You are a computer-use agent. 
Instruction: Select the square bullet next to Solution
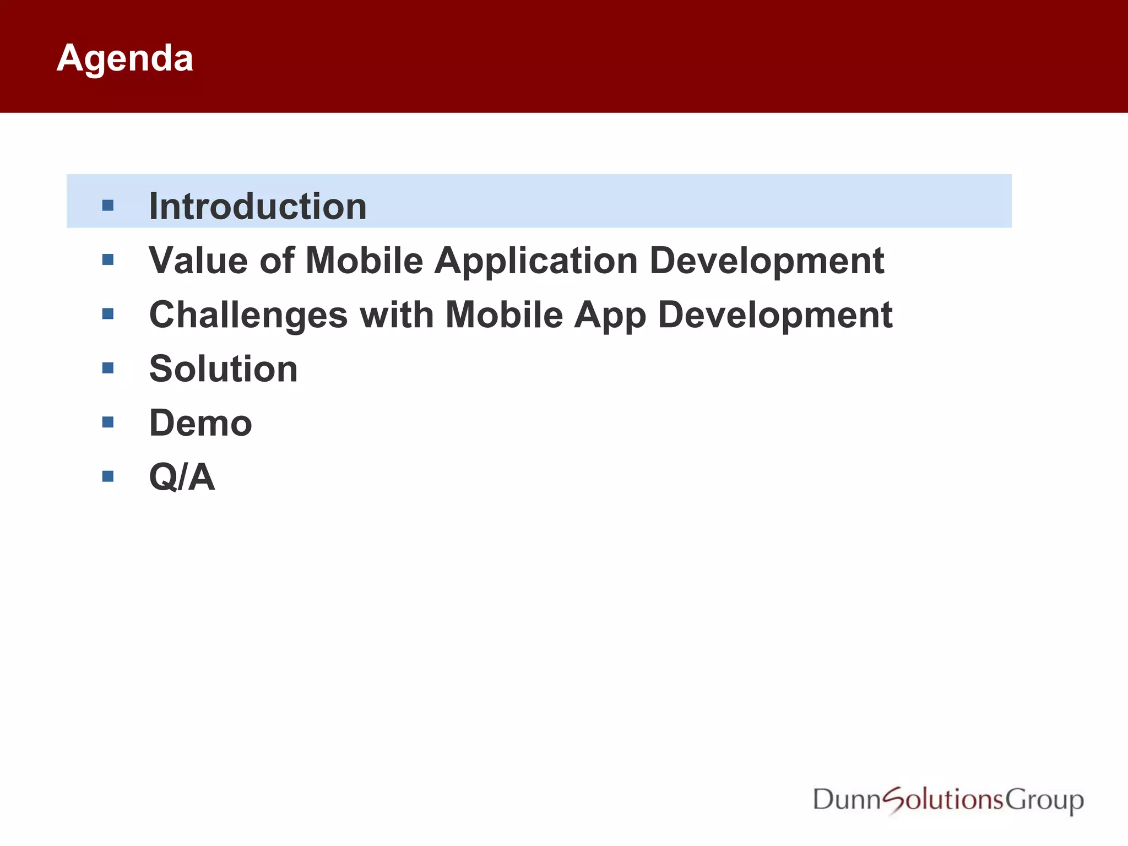[x=108, y=368]
